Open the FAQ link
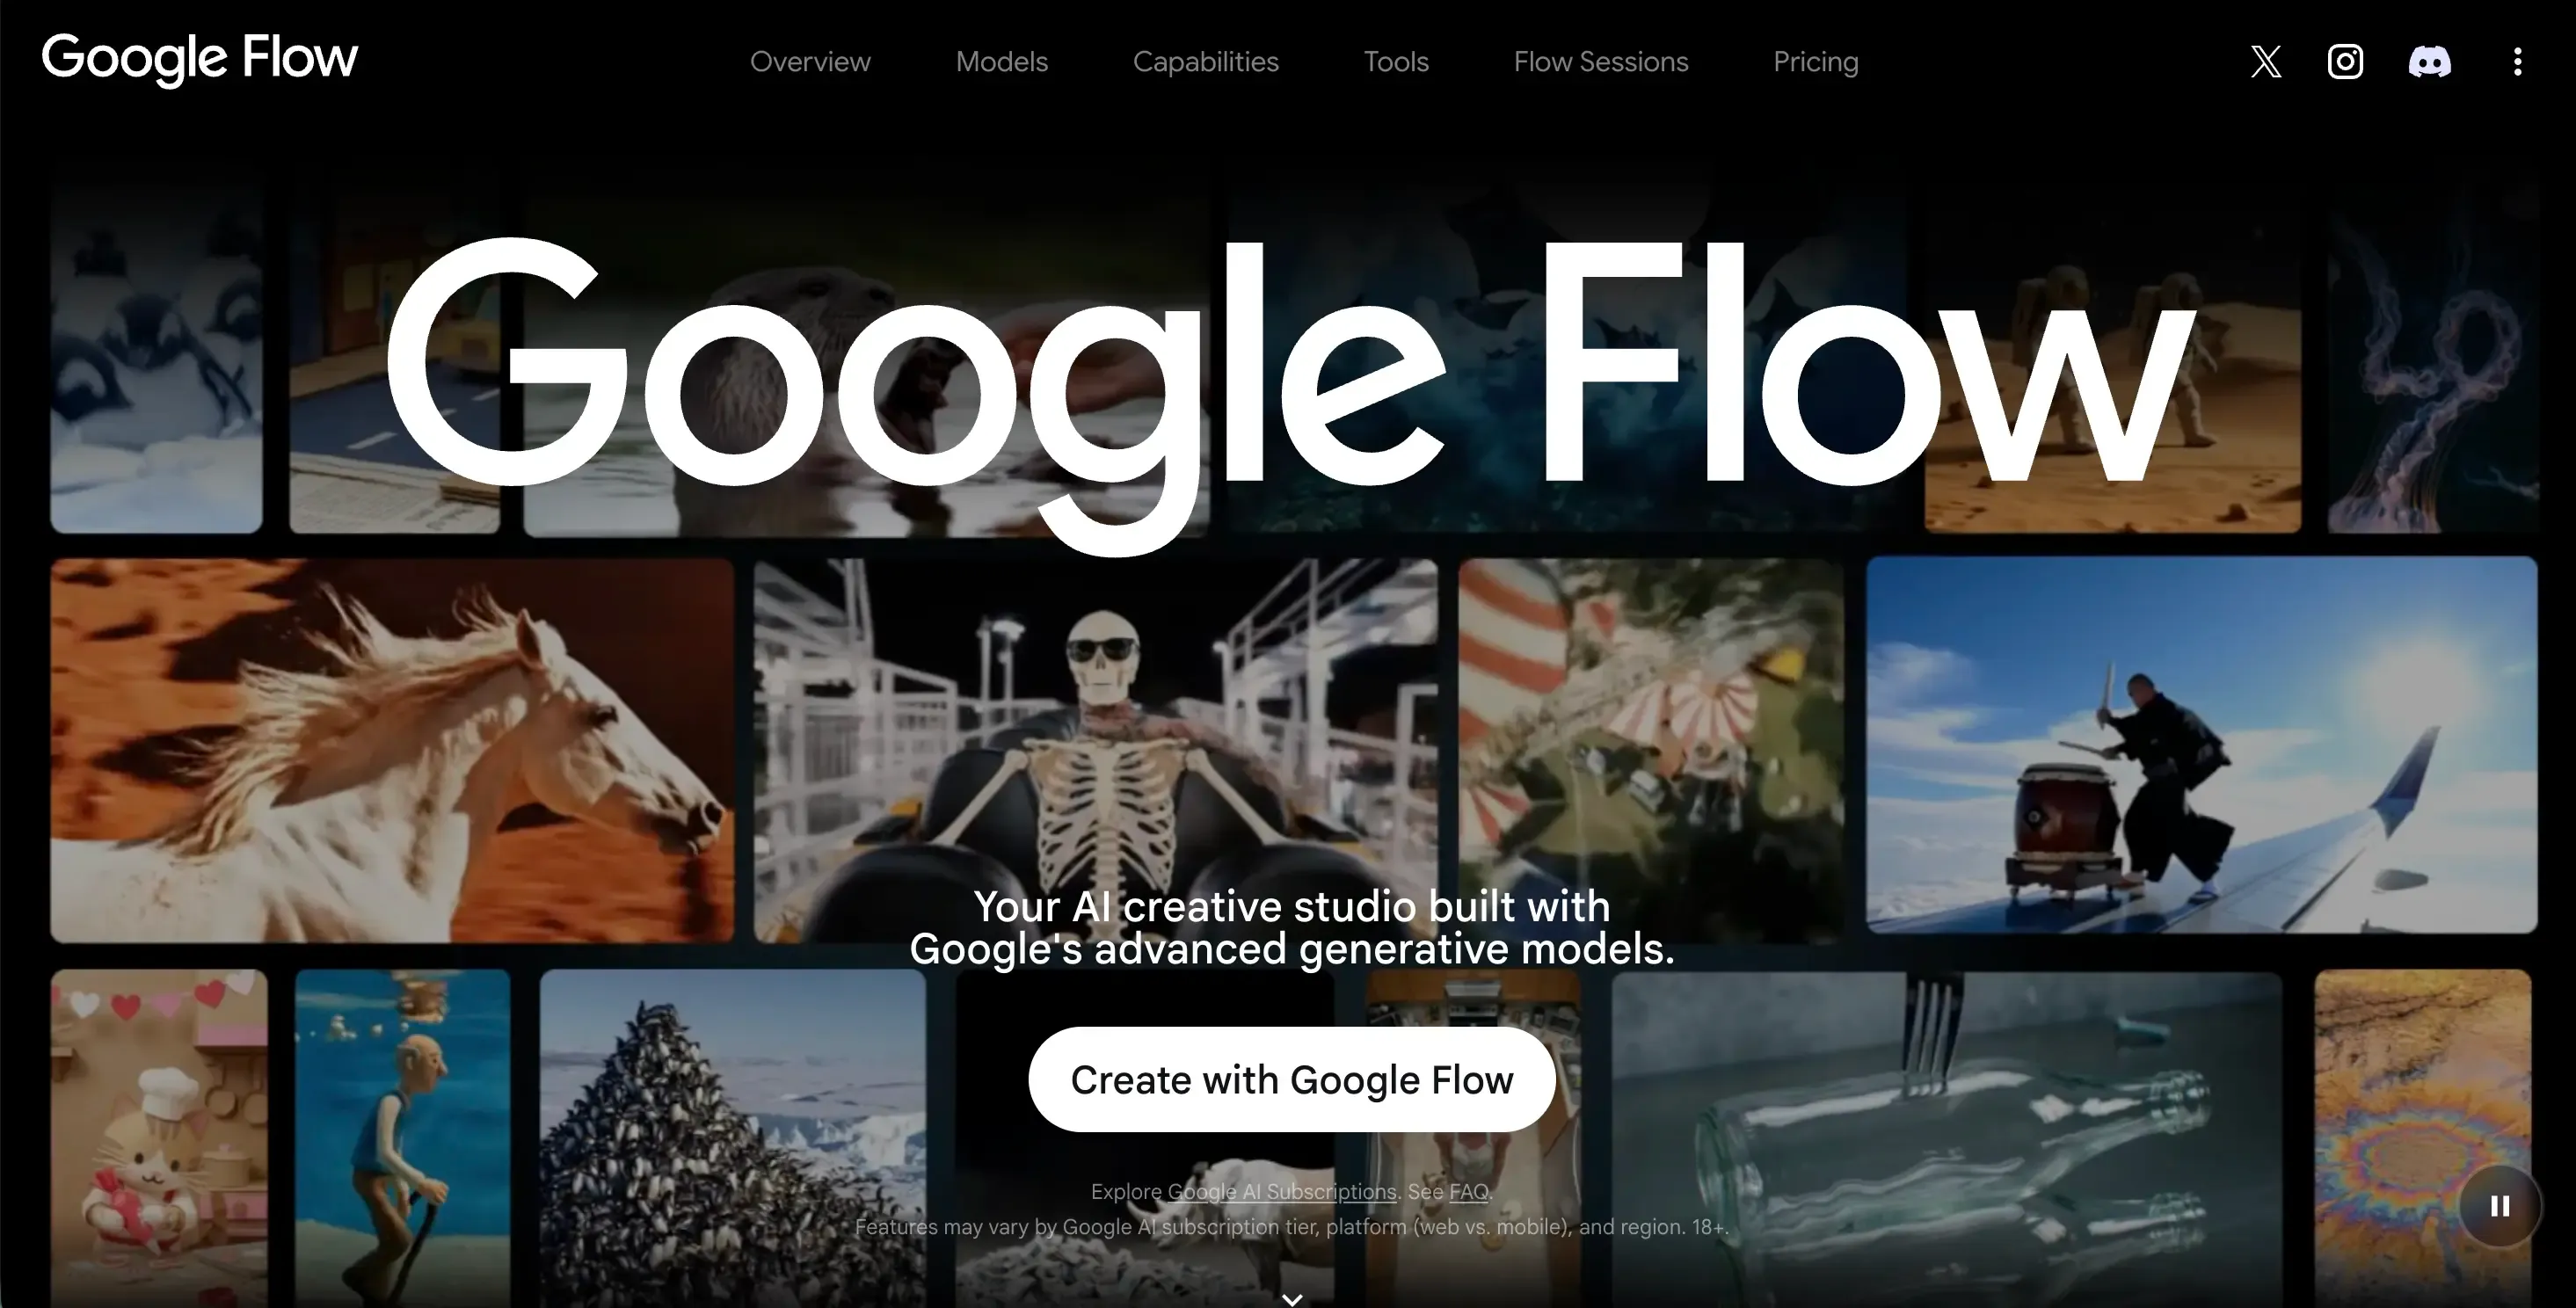Image resolution: width=2576 pixels, height=1308 pixels. click(x=1468, y=1192)
